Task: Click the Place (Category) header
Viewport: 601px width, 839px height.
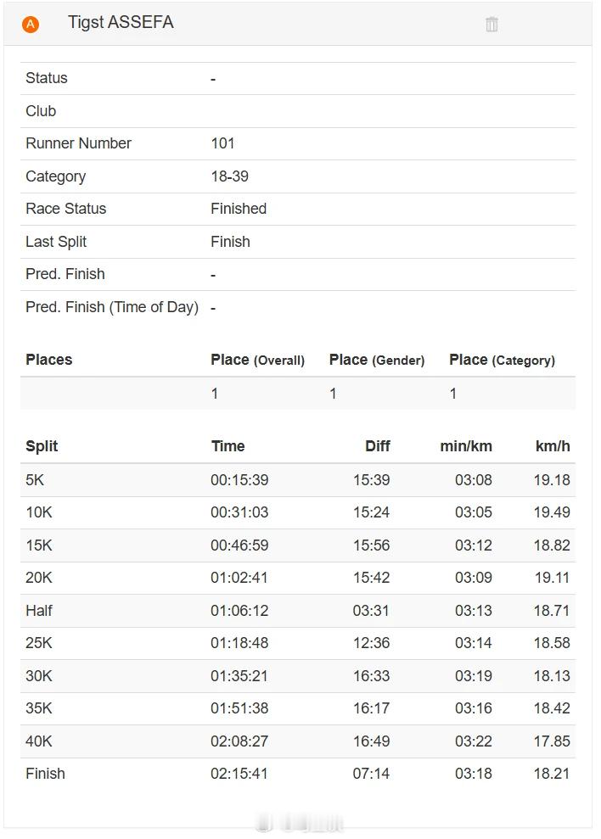Action: coord(502,360)
